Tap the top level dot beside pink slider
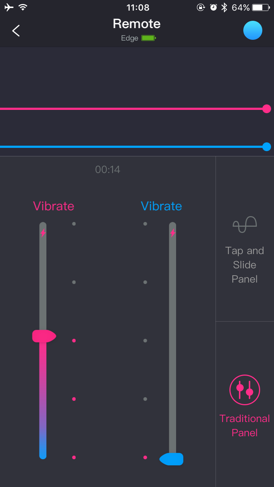The width and height of the screenshot is (274, 487). 74,224
